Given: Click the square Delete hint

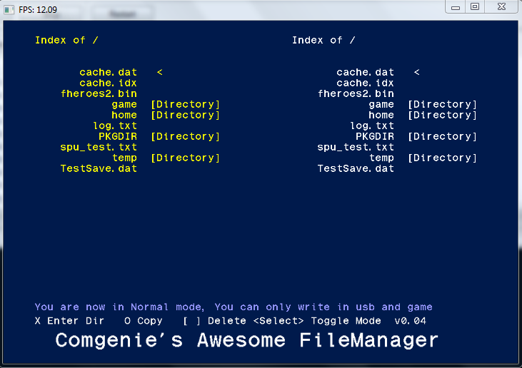Looking at the screenshot, I should pyautogui.click(x=215, y=321).
